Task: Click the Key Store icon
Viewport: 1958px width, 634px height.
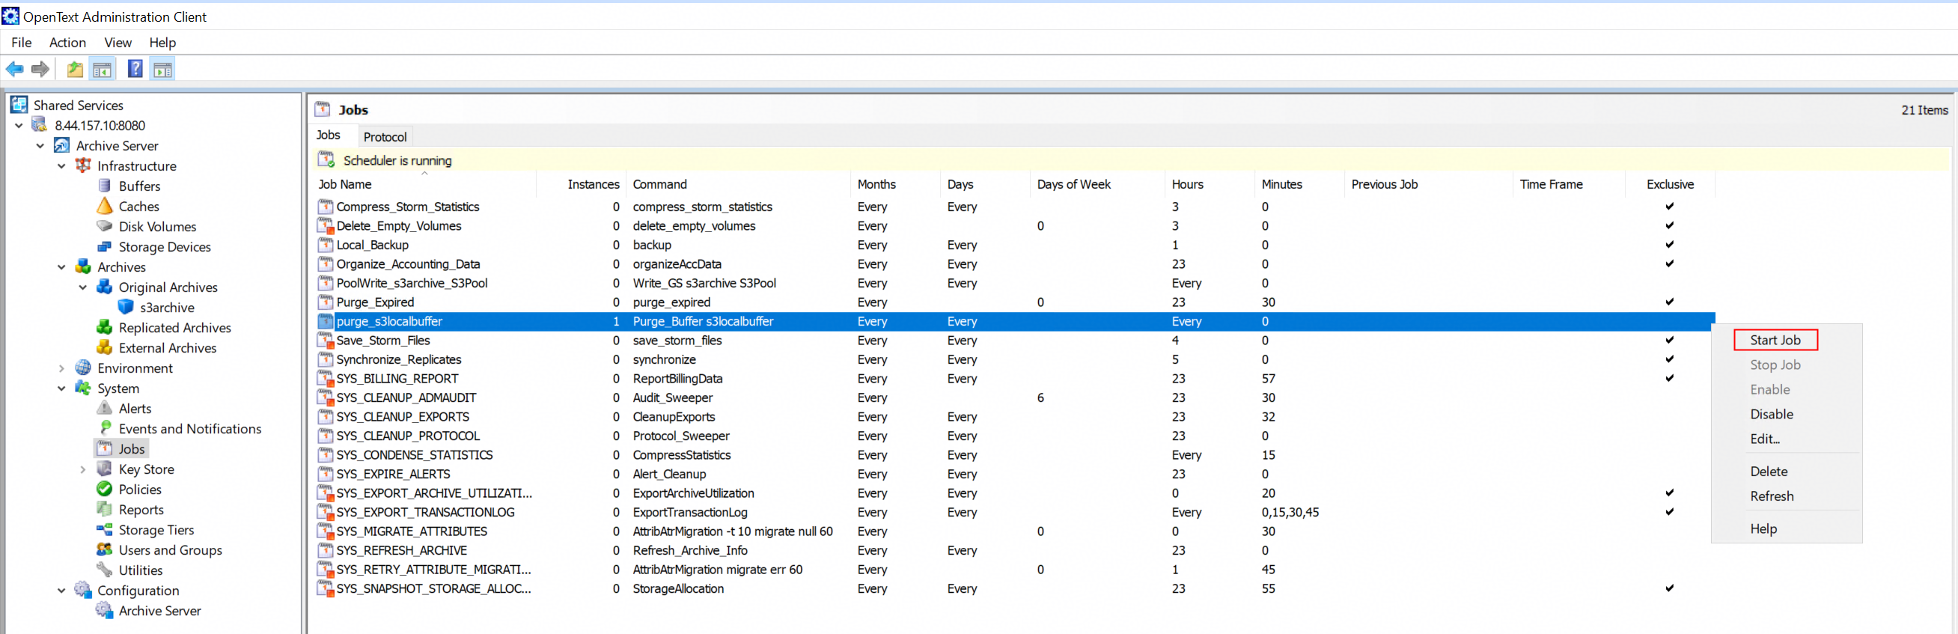Action: pyautogui.click(x=105, y=469)
